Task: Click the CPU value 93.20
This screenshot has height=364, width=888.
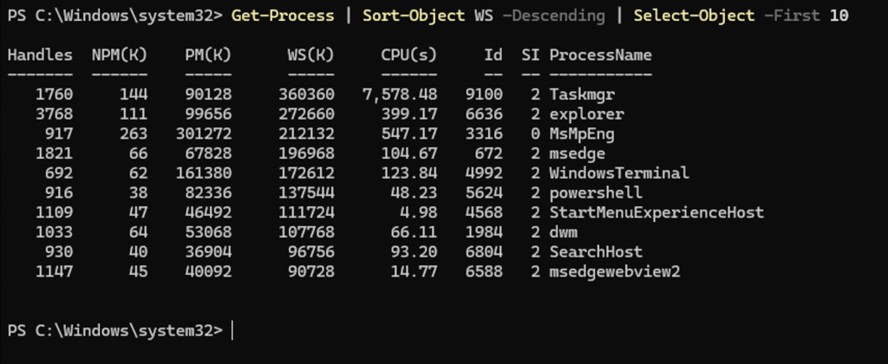Action: click(x=414, y=252)
